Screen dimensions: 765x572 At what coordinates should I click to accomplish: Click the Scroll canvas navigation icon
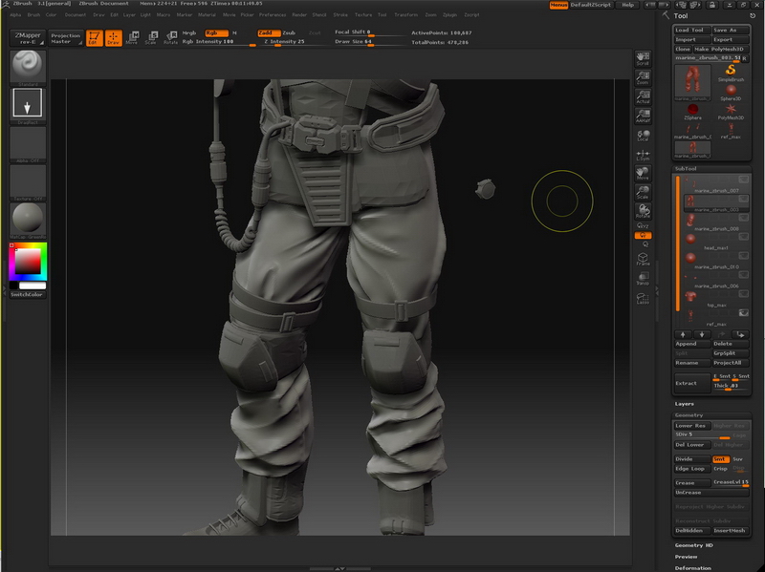(x=643, y=59)
